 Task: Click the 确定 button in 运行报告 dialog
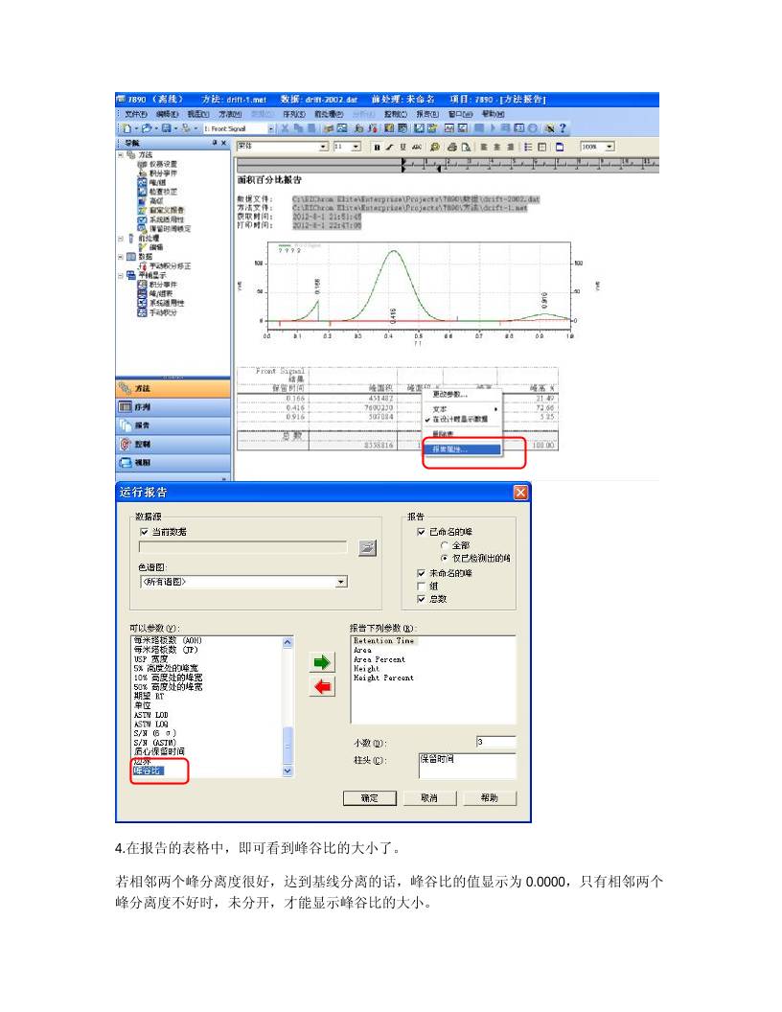pyautogui.click(x=371, y=798)
